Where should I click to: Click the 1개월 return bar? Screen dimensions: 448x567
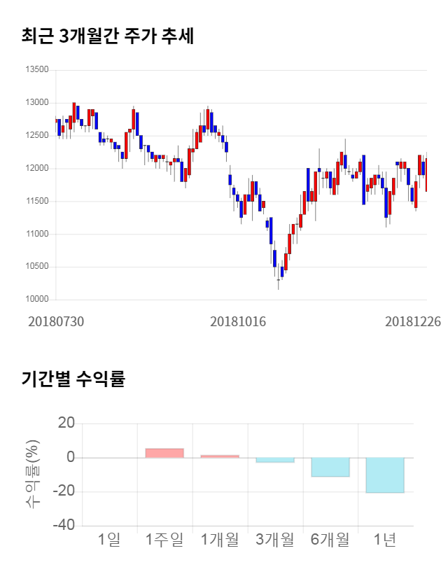point(220,456)
